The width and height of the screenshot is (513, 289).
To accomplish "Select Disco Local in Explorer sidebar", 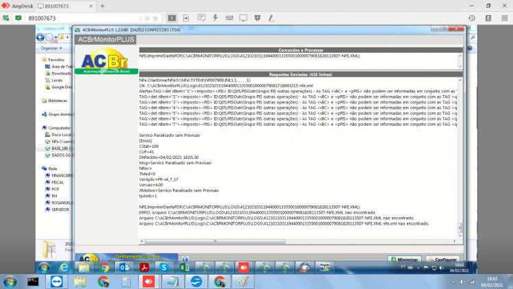I will [61, 135].
